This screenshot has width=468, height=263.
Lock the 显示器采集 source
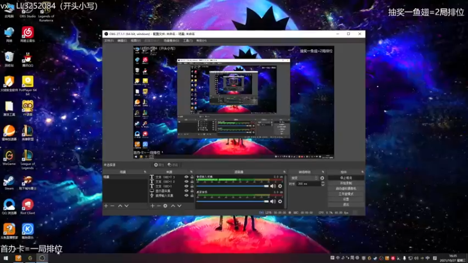tap(192, 191)
